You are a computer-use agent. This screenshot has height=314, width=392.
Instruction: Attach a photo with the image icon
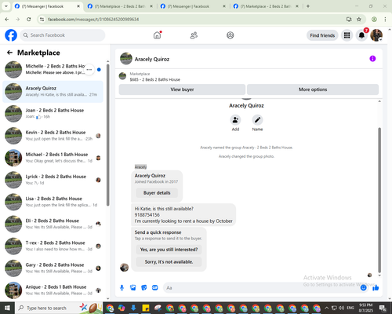(133, 288)
